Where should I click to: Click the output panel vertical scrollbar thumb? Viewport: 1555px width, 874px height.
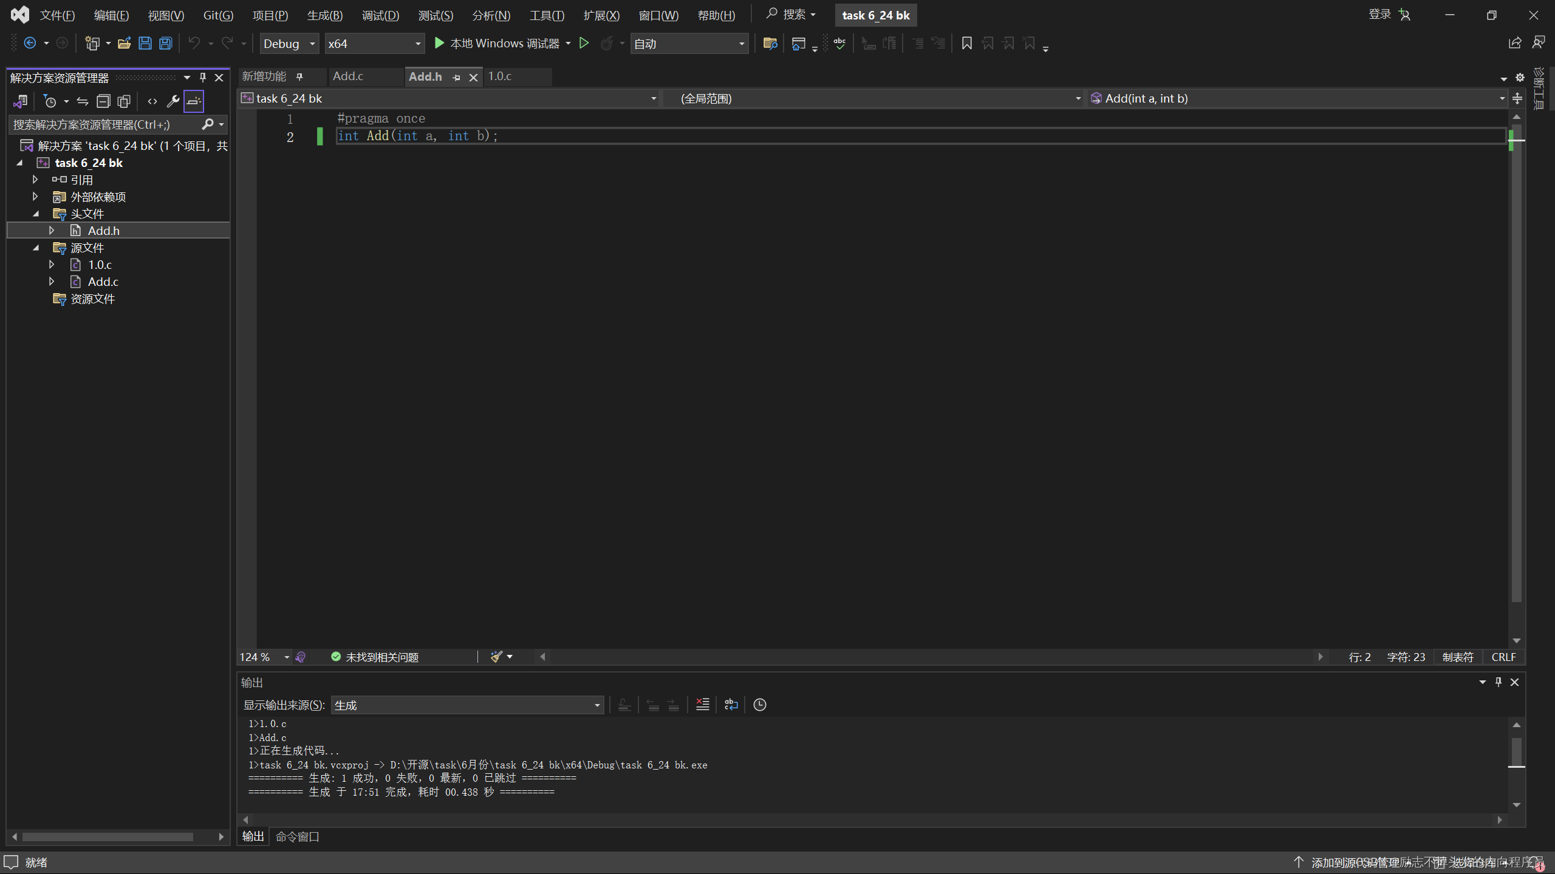[1516, 752]
